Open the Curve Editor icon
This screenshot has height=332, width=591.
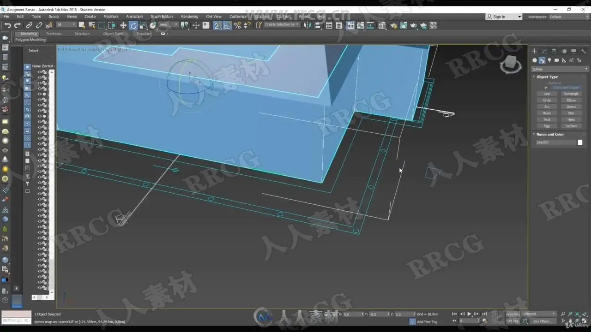pyautogui.click(x=361, y=25)
